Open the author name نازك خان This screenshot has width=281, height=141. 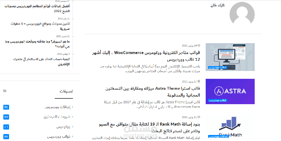click(x=217, y=5)
